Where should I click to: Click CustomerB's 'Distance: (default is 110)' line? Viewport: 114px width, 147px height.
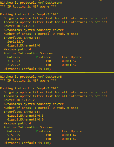tap(27, 143)
